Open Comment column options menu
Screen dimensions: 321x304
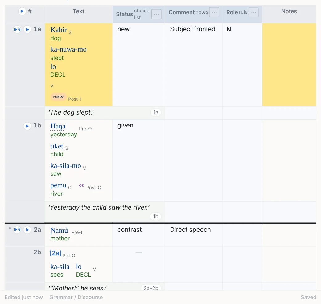(214, 12)
